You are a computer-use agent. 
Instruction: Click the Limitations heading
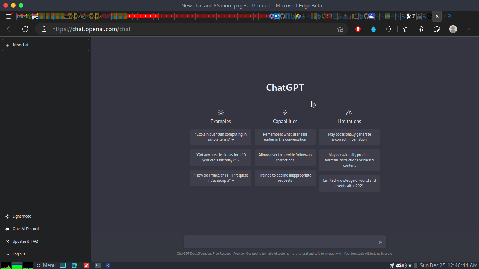[x=349, y=122]
